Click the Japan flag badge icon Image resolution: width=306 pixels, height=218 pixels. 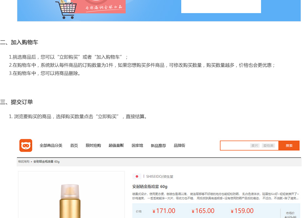pyautogui.click(x=137, y=176)
